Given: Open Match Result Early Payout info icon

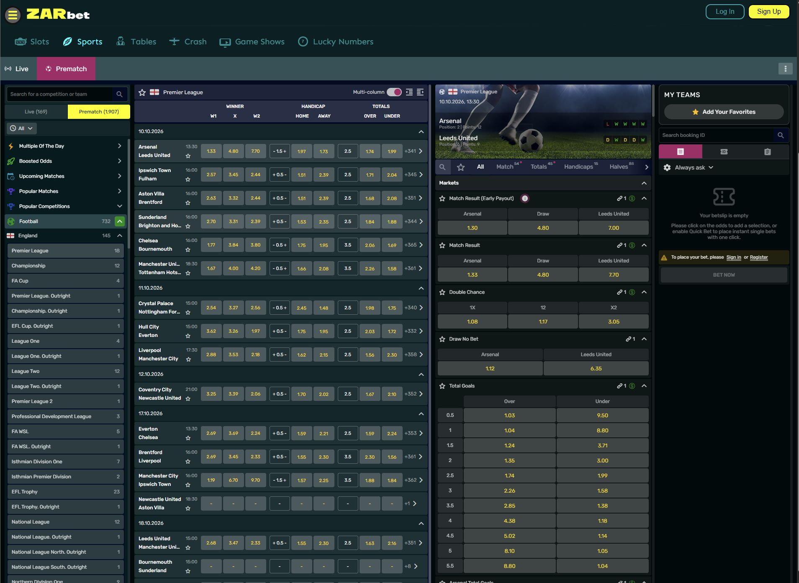Looking at the screenshot, I should 525,198.
